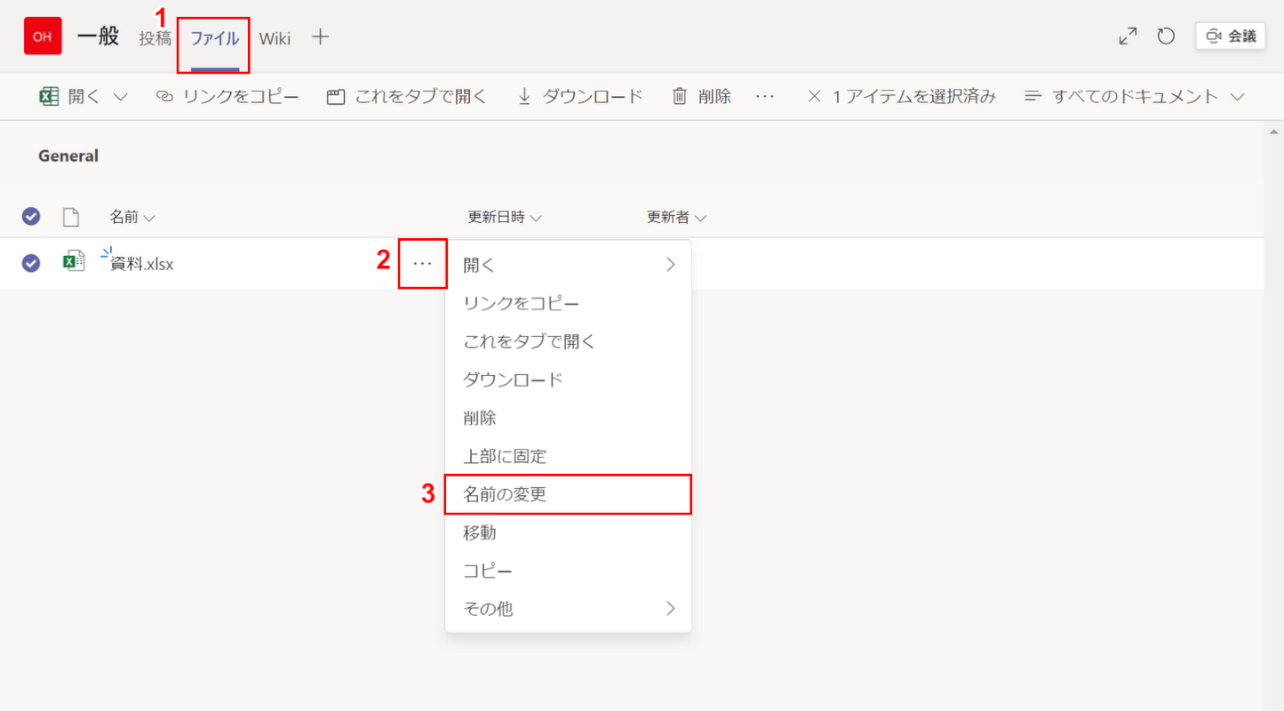This screenshot has height=711, width=1284.
Task: Click the scrollbar up arrow
Action: [x=1274, y=132]
